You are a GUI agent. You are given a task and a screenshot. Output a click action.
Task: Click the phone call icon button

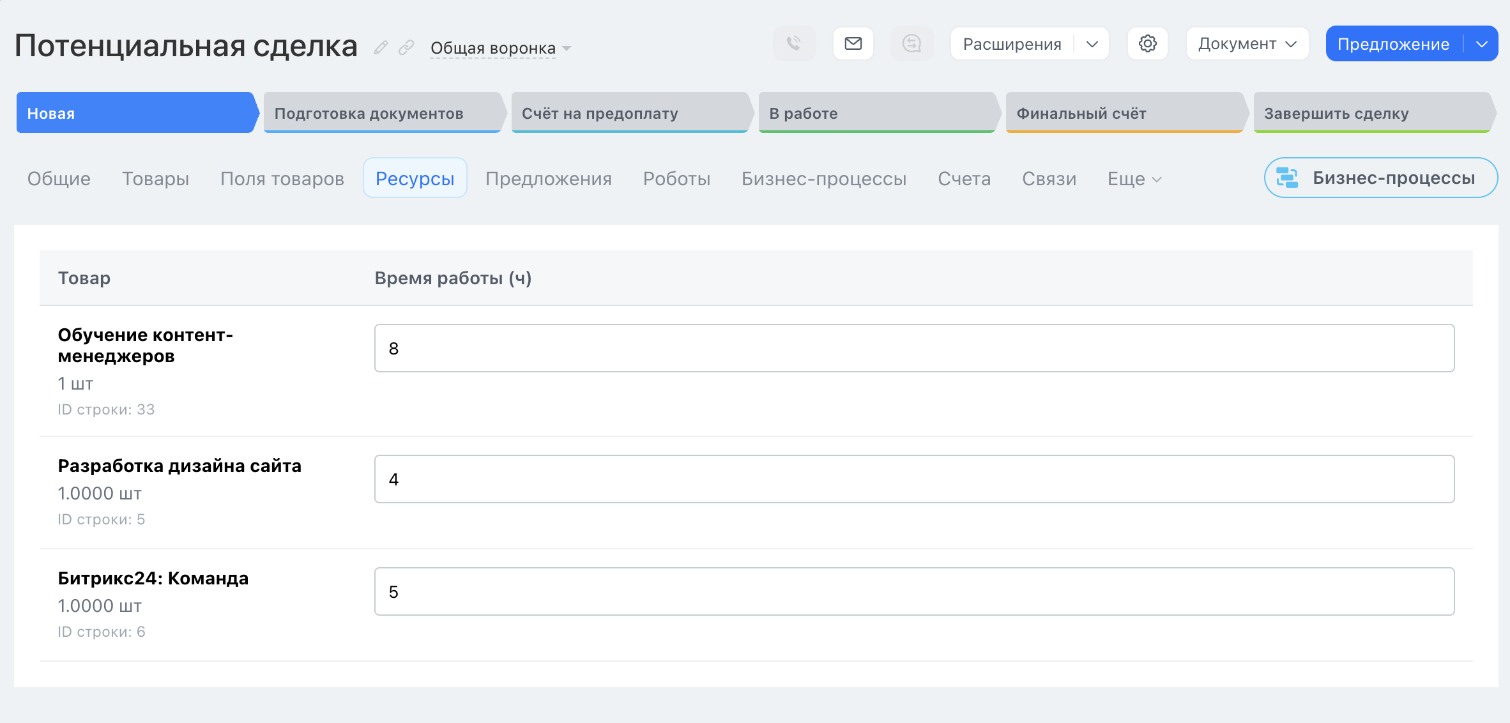coord(794,43)
